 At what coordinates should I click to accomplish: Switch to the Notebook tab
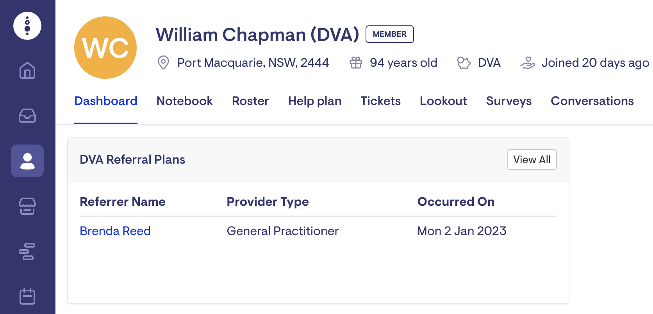point(184,101)
